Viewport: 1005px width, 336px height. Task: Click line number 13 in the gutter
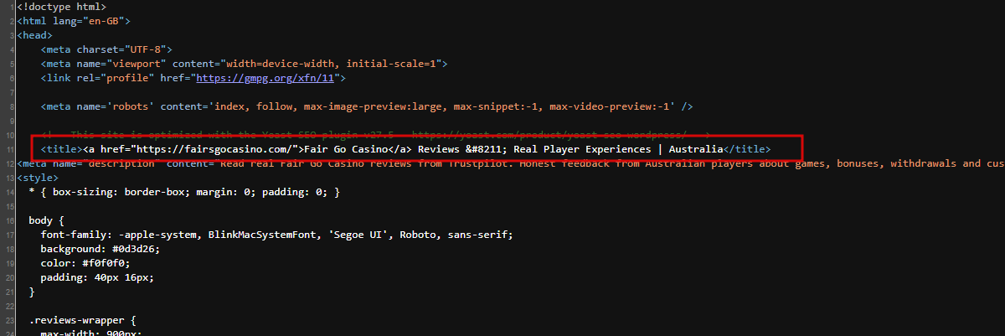tap(9, 178)
